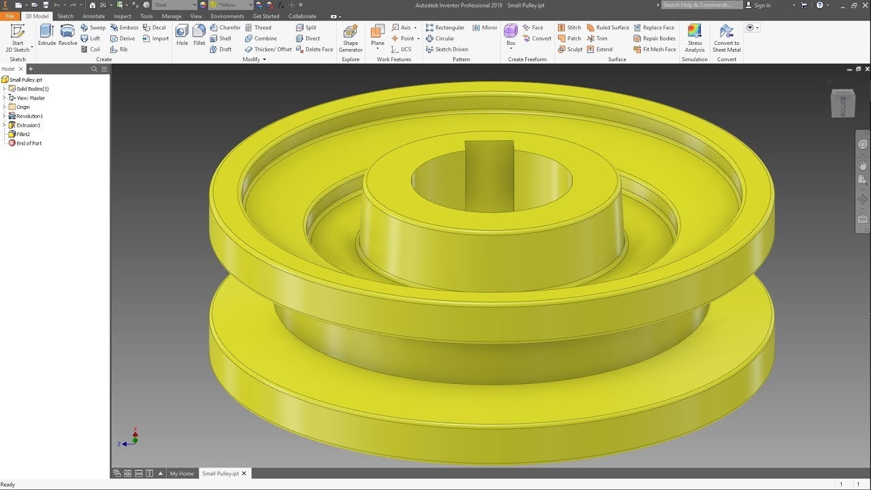This screenshot has width=871, height=490.
Task: Open the Environments ribbon tab
Action: click(227, 16)
